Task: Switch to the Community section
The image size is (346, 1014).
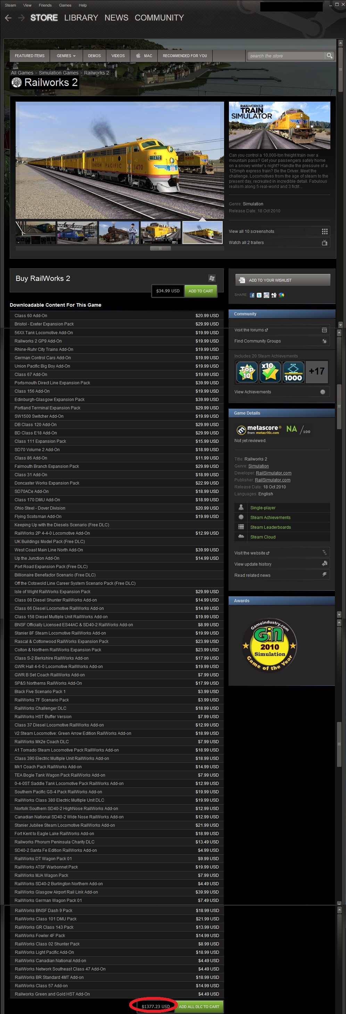Action: click(x=159, y=18)
